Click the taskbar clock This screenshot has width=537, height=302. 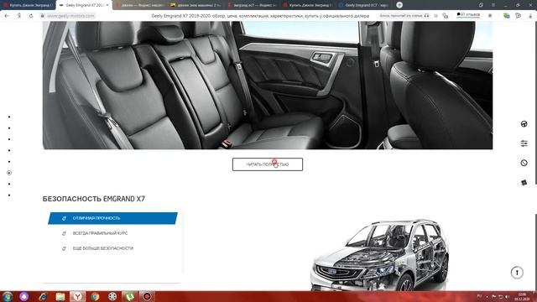pyautogui.click(x=522, y=296)
